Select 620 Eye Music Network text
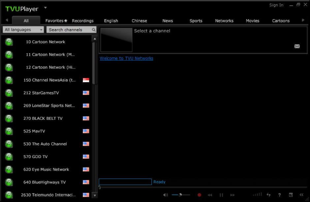Viewport: 310px width, 202px height. (46, 169)
